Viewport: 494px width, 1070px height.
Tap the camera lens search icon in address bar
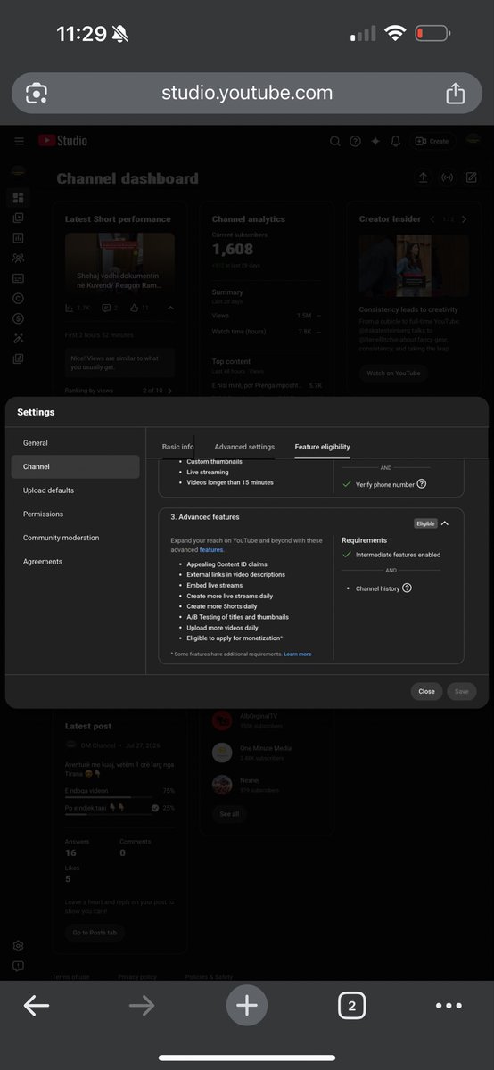(x=37, y=93)
